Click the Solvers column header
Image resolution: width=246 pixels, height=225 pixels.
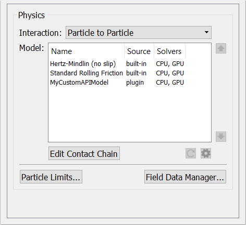169,51
